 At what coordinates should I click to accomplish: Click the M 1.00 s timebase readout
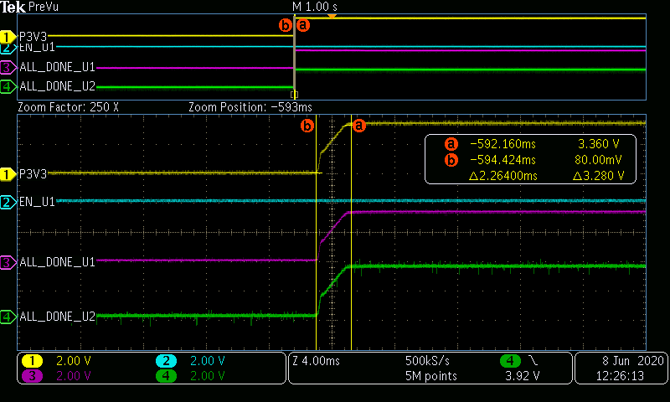click(x=315, y=7)
